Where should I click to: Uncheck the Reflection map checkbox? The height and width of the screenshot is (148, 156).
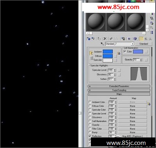(90, 136)
